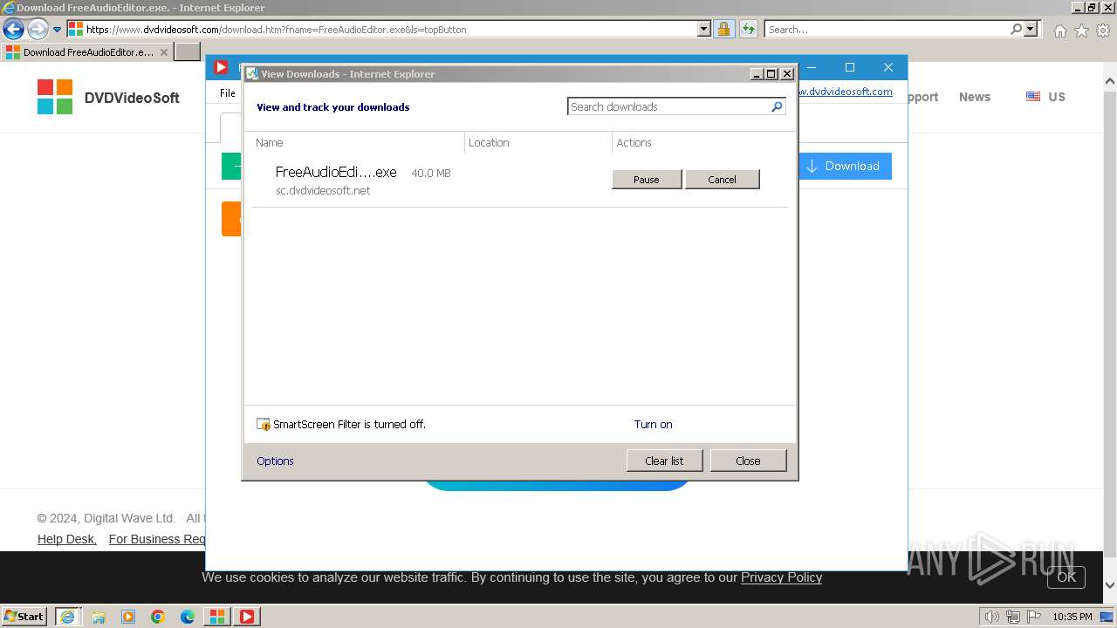Open the download Options link
This screenshot has height=628, width=1117.
point(275,461)
